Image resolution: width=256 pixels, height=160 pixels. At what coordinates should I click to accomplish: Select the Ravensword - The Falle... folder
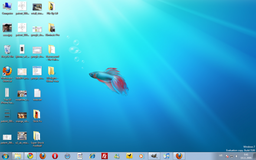pyautogui.click(x=52, y=53)
